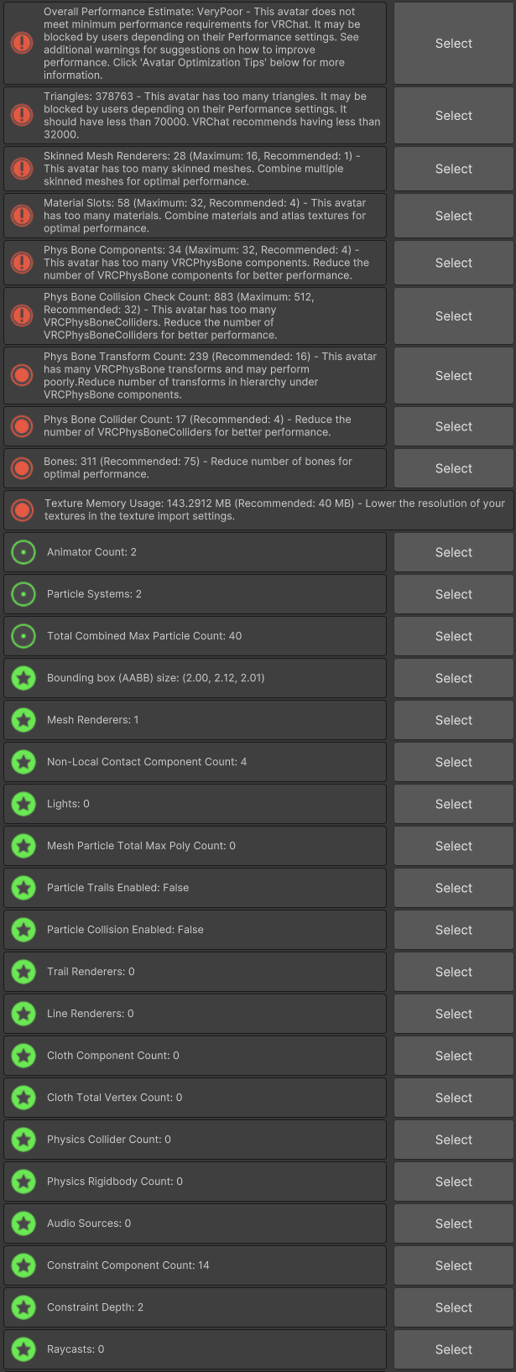This screenshot has height=1372, width=516.
Task: Click Select next to Audio Sources: 0
Action: 454,1223
